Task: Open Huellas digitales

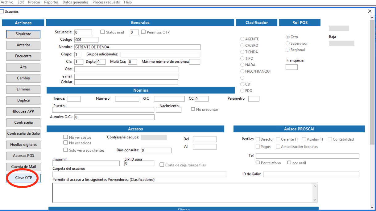Action: point(23,145)
